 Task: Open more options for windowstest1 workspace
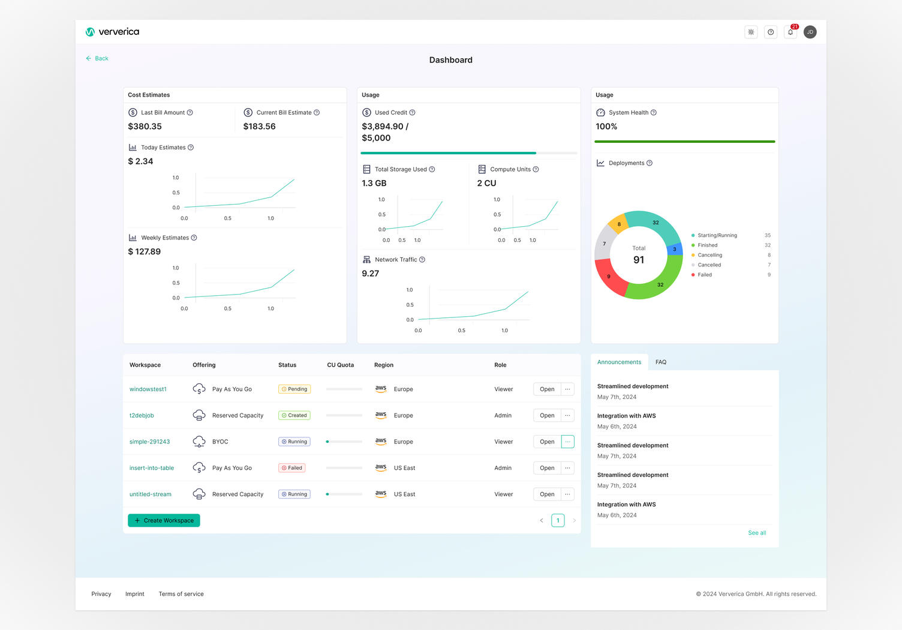point(567,389)
